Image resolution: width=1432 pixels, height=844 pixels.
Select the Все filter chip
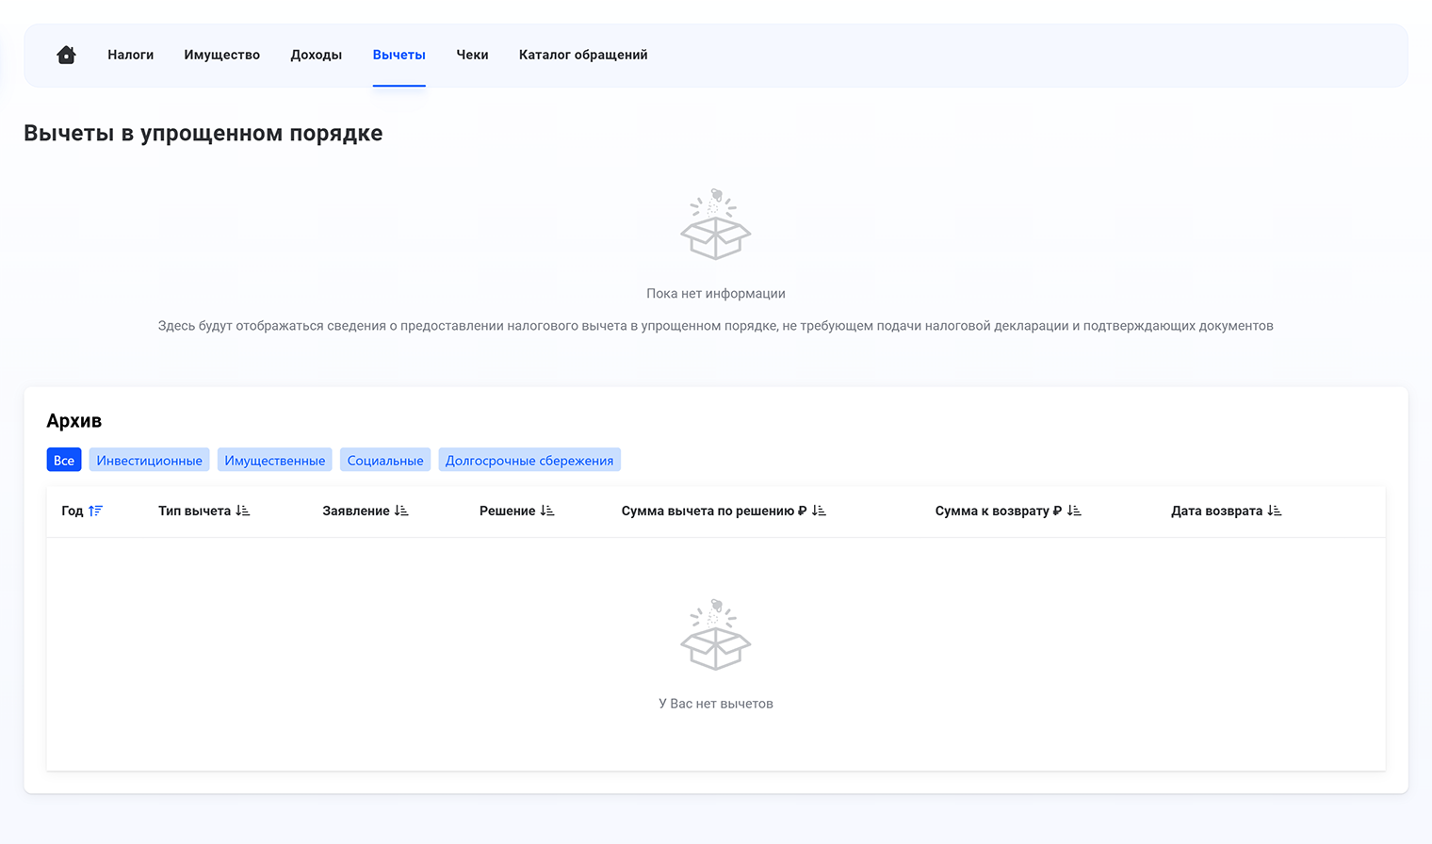[x=64, y=460]
